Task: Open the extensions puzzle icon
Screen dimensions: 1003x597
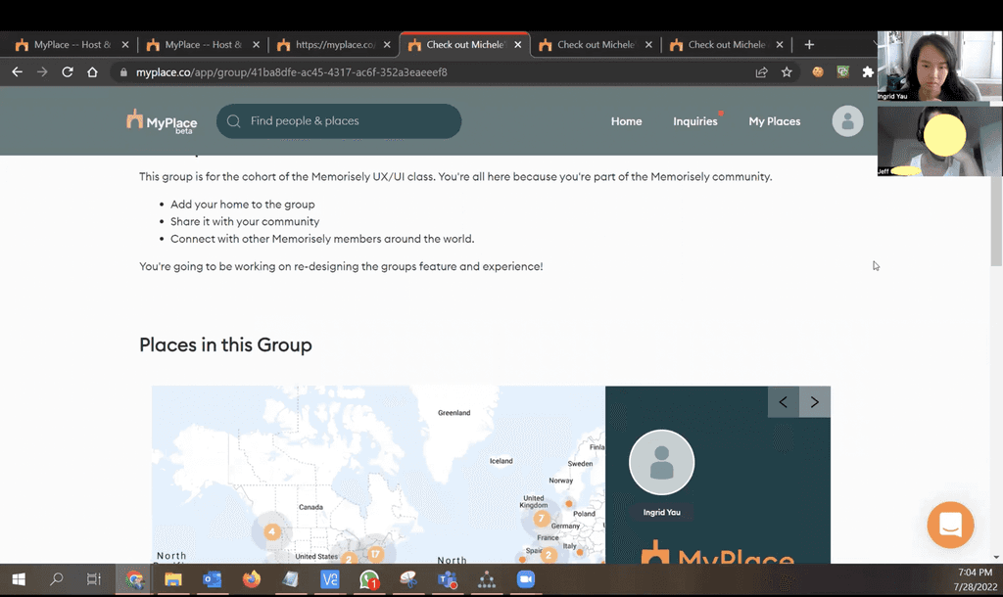Action: tap(868, 72)
